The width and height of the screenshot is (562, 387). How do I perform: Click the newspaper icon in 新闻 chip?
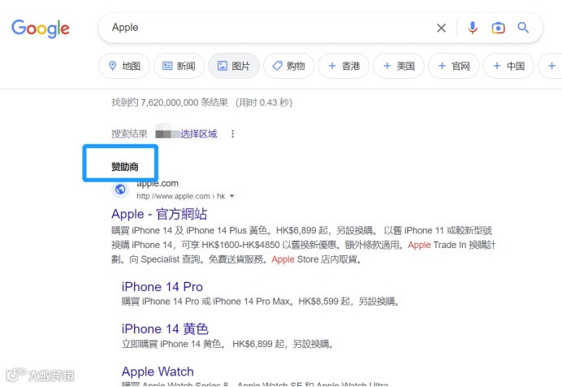pos(167,66)
